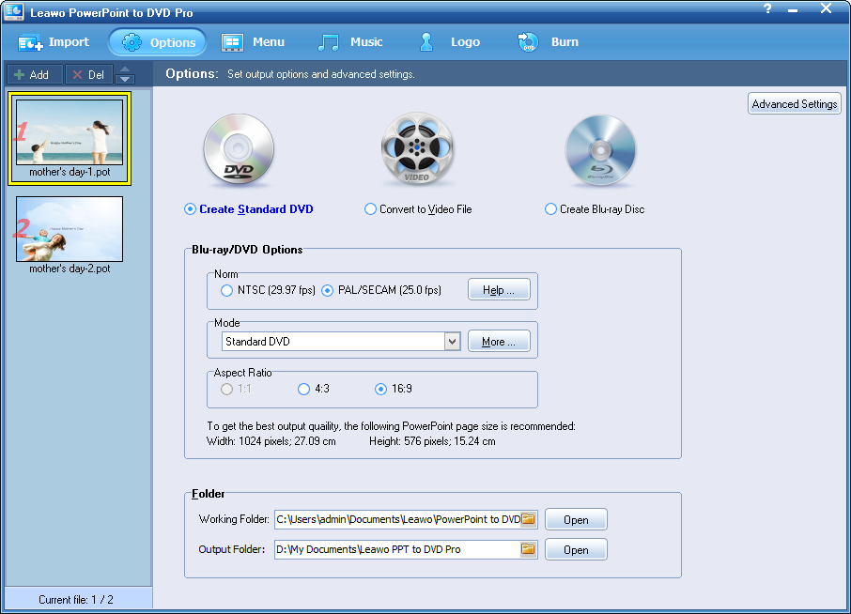Open the Logo tab
This screenshot has height=614, width=851.
pyautogui.click(x=450, y=42)
